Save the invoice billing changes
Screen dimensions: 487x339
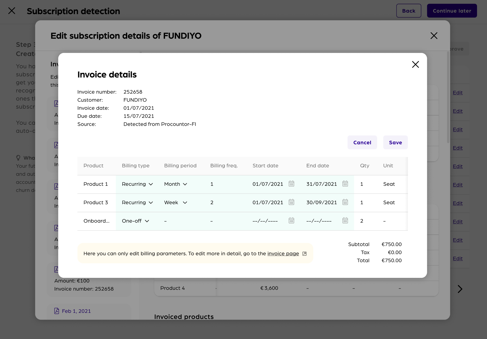point(395,142)
